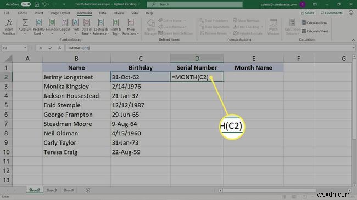This screenshot has width=357, height=200.
Task: Open Math & Trig functions
Action: point(116,27)
